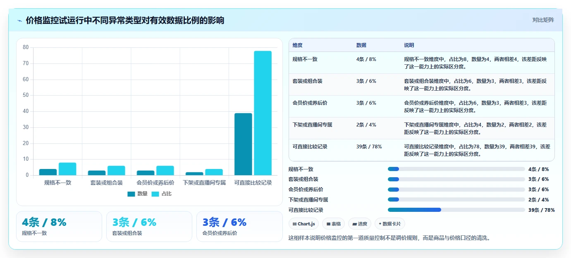
Task: Click the 套装或组合装 progress bar
Action: tap(456, 179)
